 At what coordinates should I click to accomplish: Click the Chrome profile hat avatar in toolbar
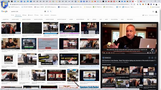pos(156,4)
